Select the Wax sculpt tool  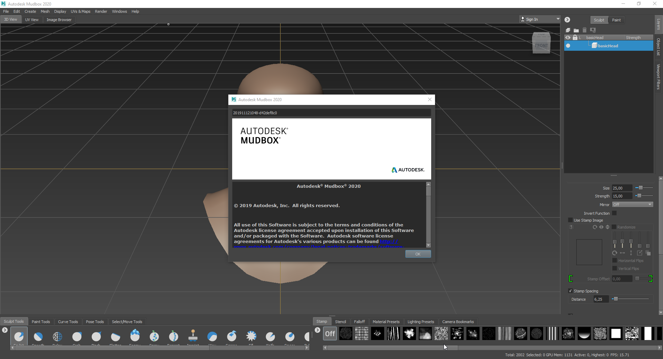[212, 336]
